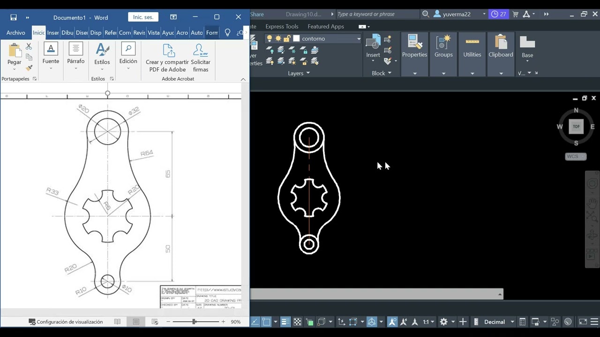This screenshot has height=337, width=600.
Task: Toggle Object Snap in AutoCAD status bar
Action: [266, 322]
